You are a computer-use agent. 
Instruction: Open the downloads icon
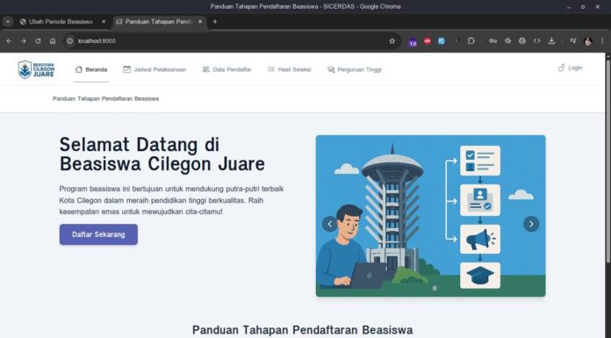[551, 41]
